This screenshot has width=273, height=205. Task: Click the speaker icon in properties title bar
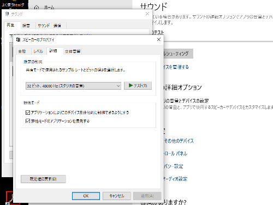[x=18, y=39]
